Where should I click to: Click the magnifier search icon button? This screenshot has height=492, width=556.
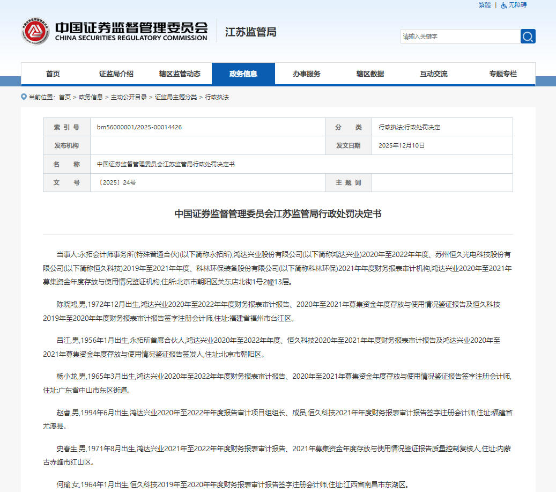pyautogui.click(x=528, y=36)
